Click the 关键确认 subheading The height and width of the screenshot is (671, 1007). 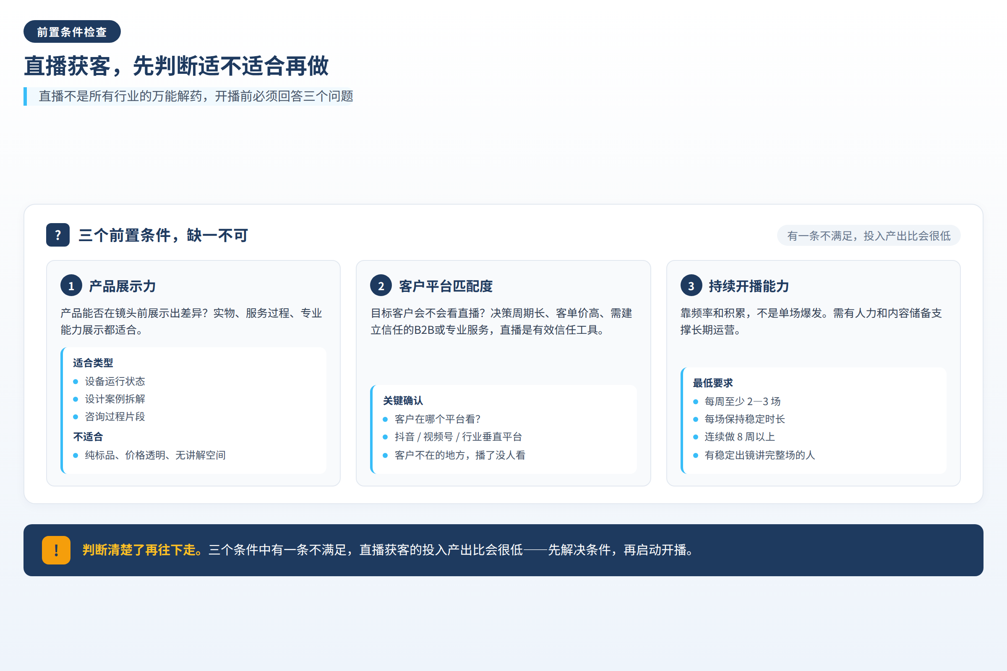point(403,401)
